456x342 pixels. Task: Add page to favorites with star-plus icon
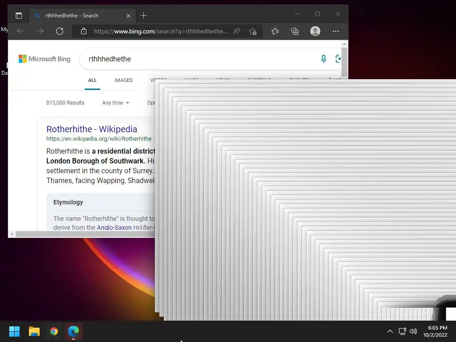(253, 31)
